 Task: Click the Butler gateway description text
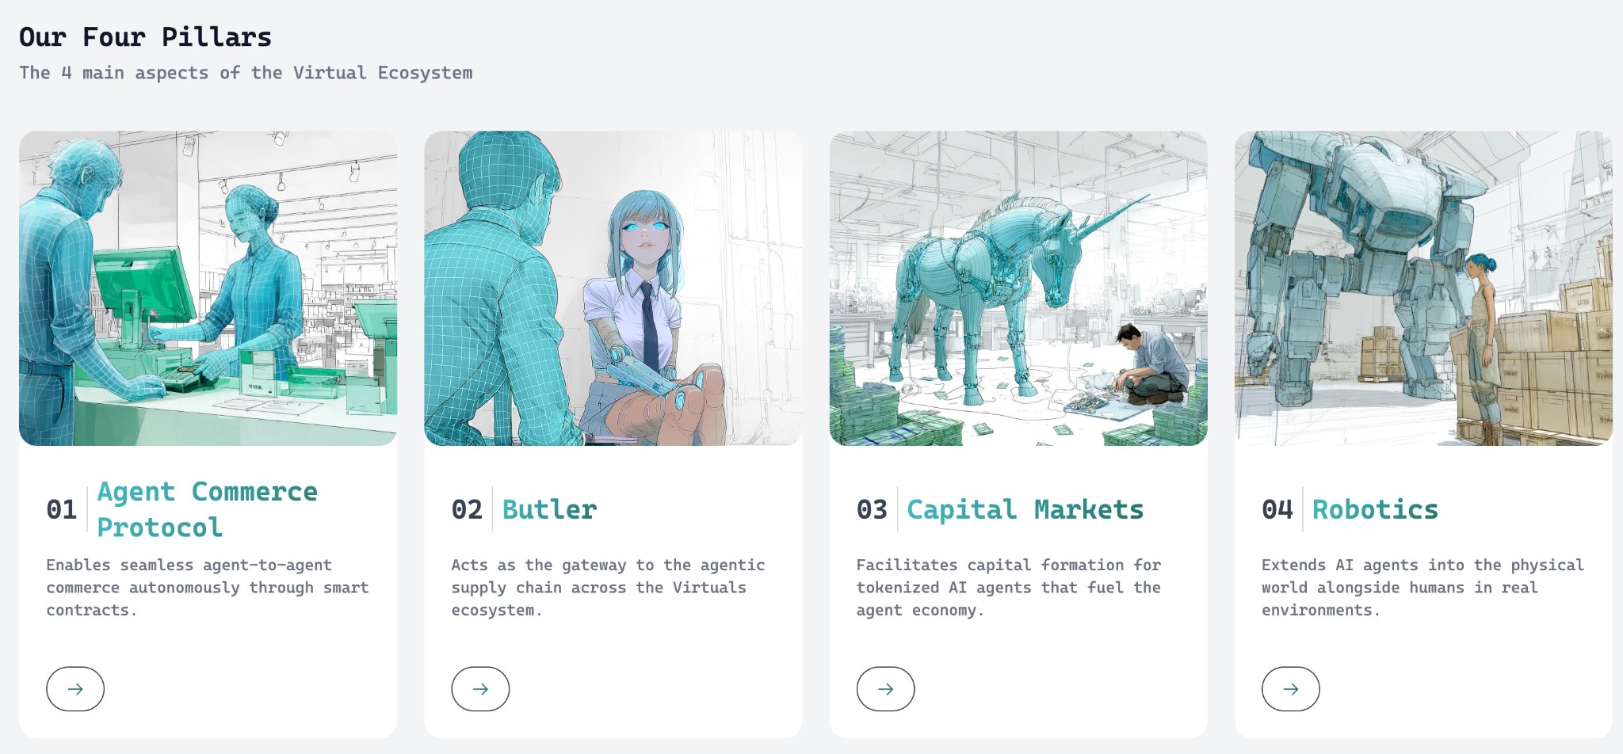pos(608,588)
